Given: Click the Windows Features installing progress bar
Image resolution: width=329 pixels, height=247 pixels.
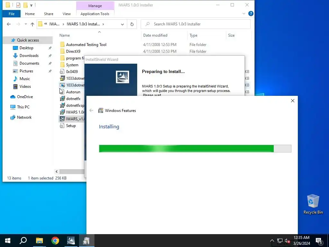Looking at the screenshot, I should pyautogui.click(x=195, y=149).
